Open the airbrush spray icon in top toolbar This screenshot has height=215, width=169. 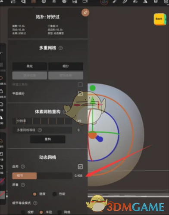coord(135,2)
